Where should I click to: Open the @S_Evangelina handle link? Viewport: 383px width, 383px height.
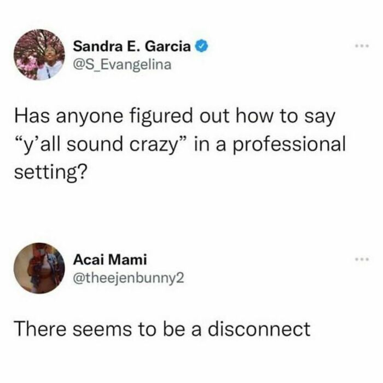coord(122,65)
